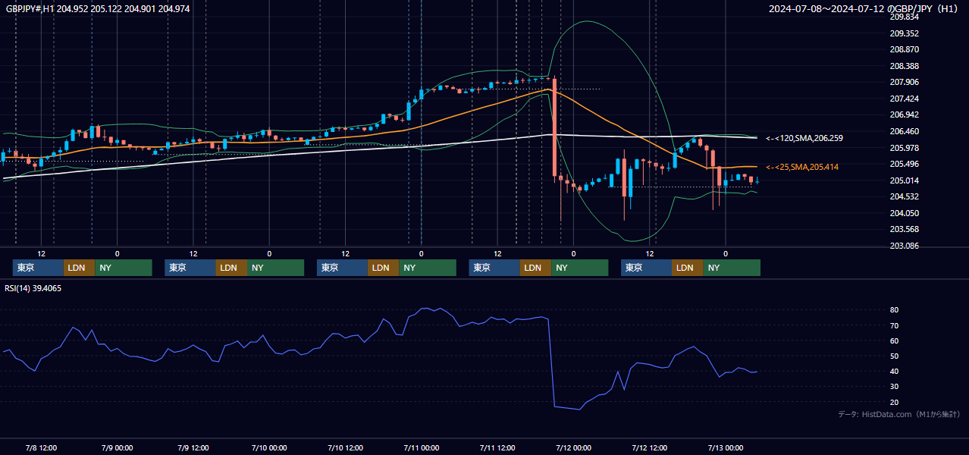Select the 東京 session block for 7/8
The width and height of the screenshot is (969, 455).
coord(38,268)
